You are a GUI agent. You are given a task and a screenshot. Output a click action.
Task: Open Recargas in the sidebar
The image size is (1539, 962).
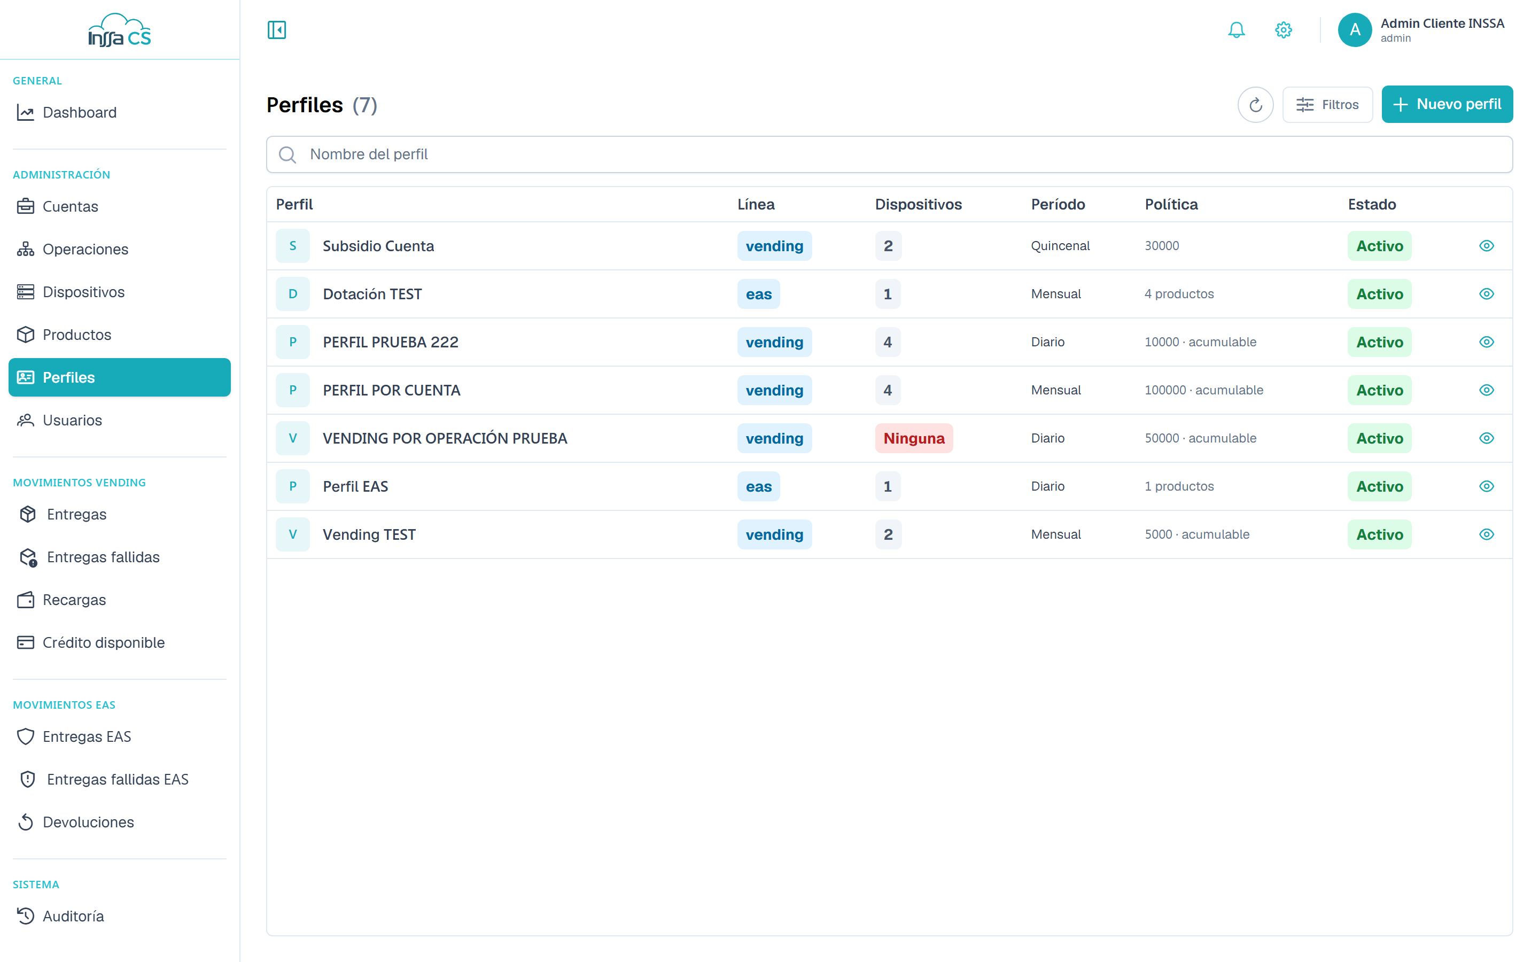point(120,600)
